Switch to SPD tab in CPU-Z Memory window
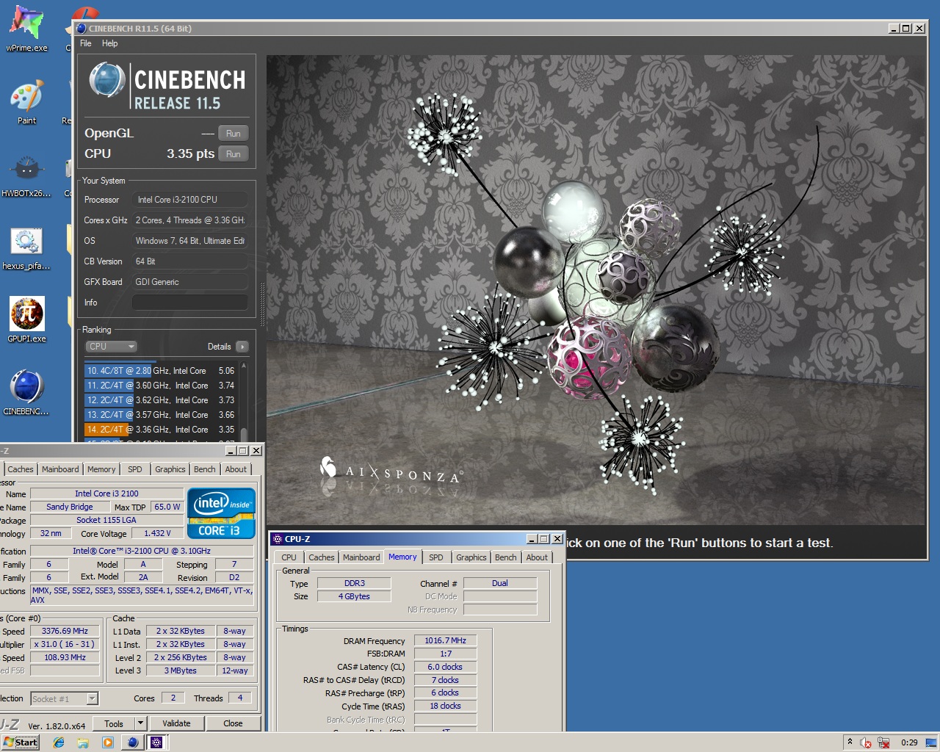Screen dimensions: 940x752 point(436,557)
